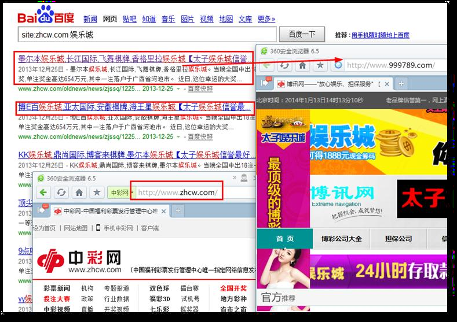Click favorites star in 999789.com browser window
This screenshot has height=322, width=457.
coord(319,64)
